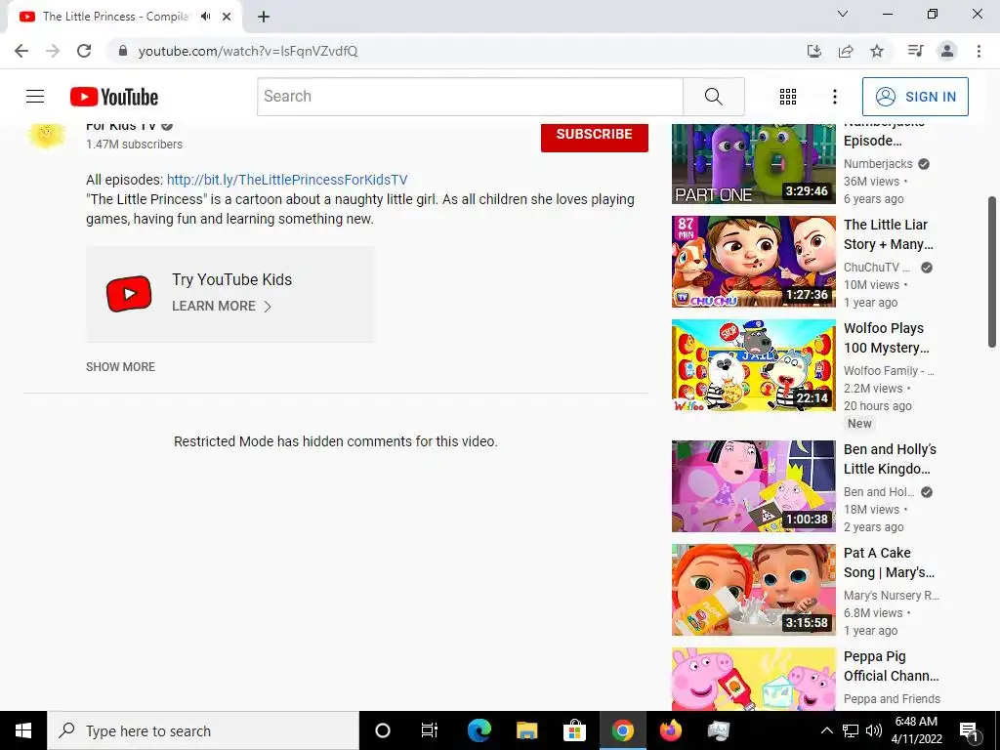
Task: Click the channel sun avatar
Action: click(x=47, y=134)
